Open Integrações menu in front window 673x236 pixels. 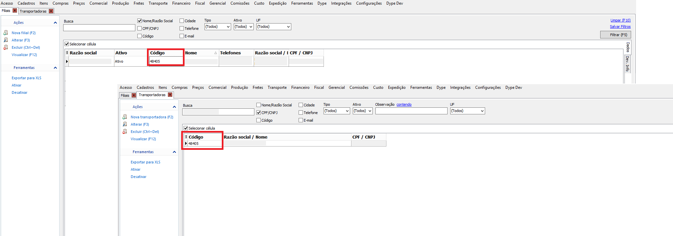click(460, 88)
